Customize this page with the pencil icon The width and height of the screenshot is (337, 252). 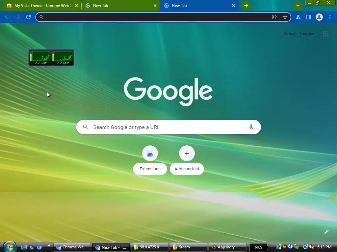point(326,232)
